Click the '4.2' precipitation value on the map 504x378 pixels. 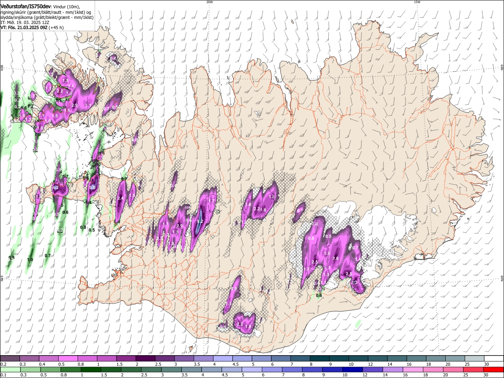point(56,188)
